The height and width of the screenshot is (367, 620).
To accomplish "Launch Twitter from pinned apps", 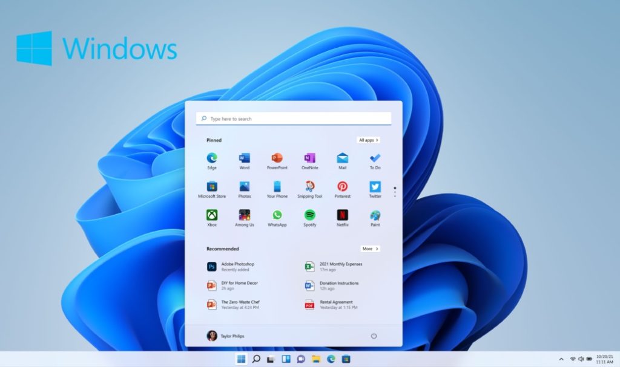I will tap(375, 189).
